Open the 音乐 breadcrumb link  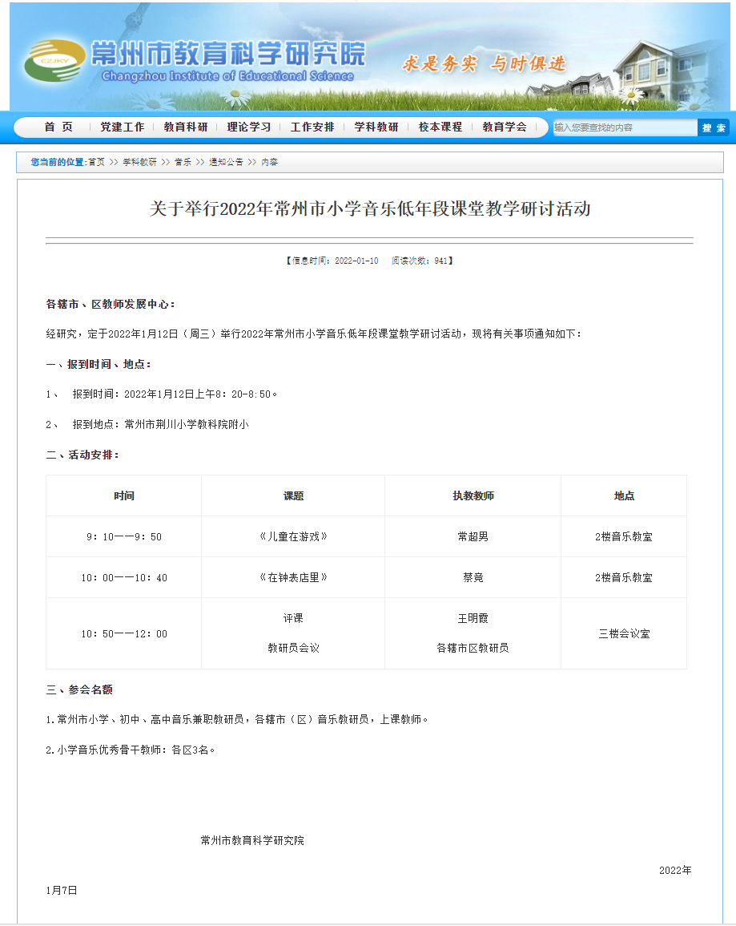(183, 162)
